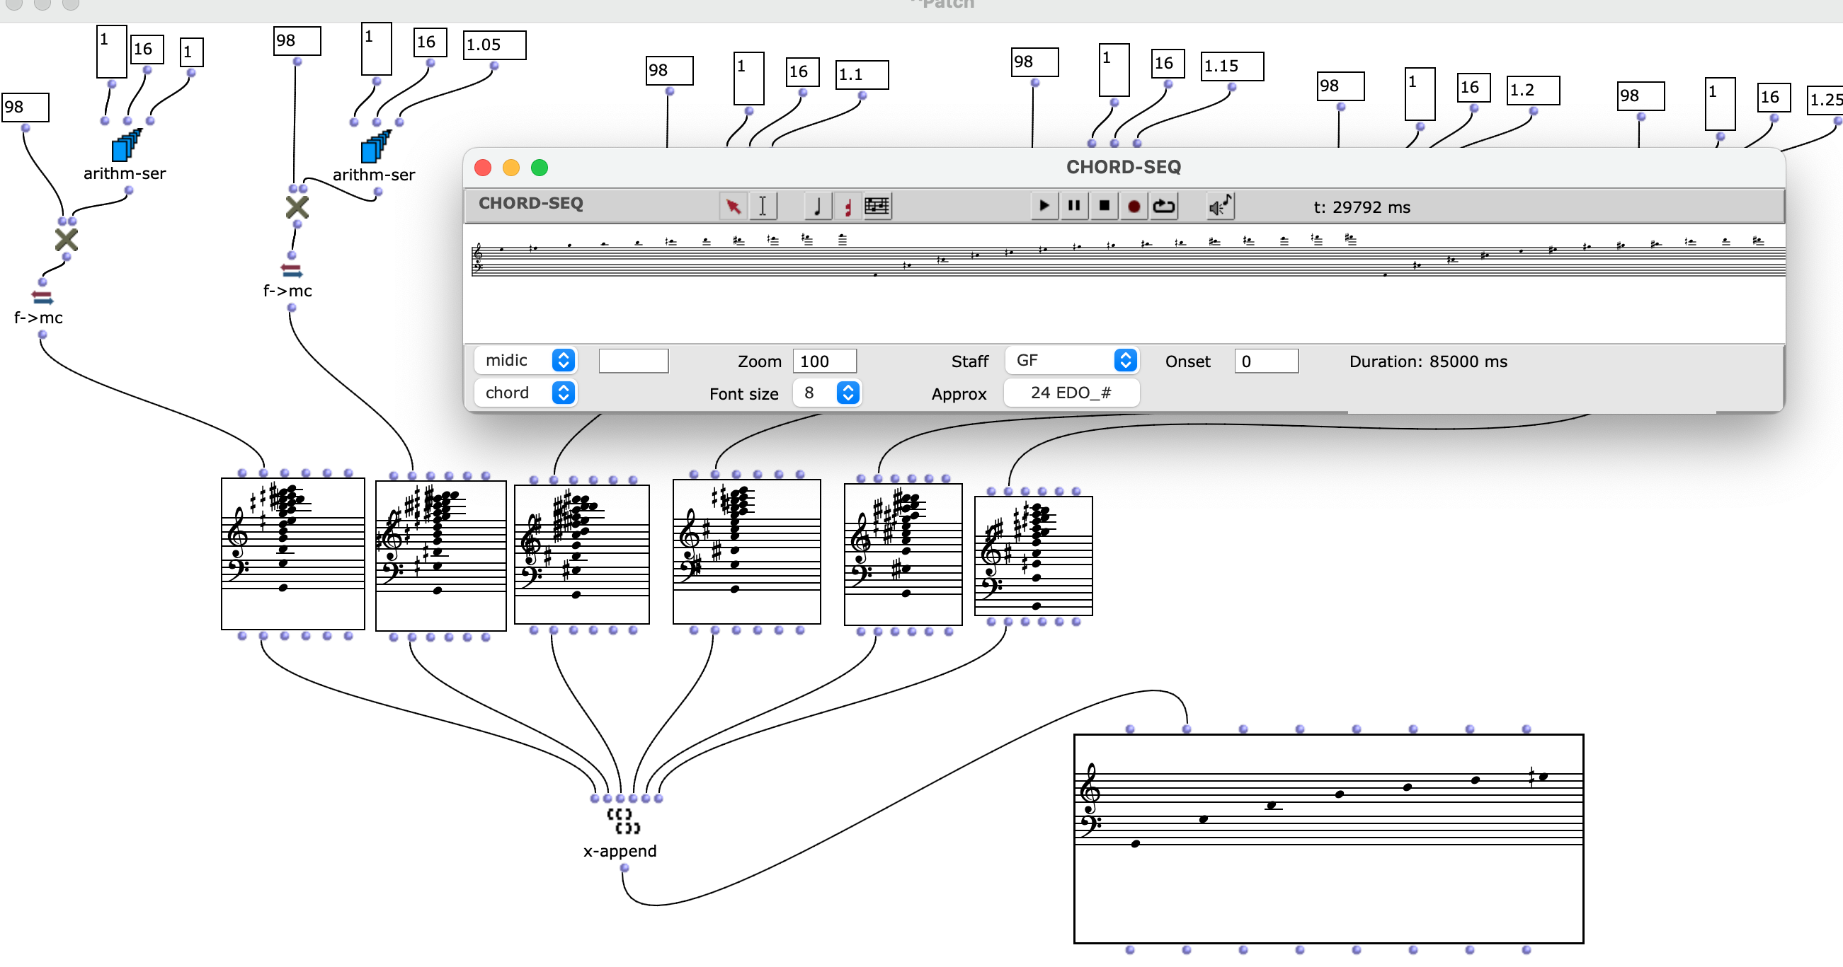Switch to black note edit mode
1843x967 pixels.
tap(817, 206)
